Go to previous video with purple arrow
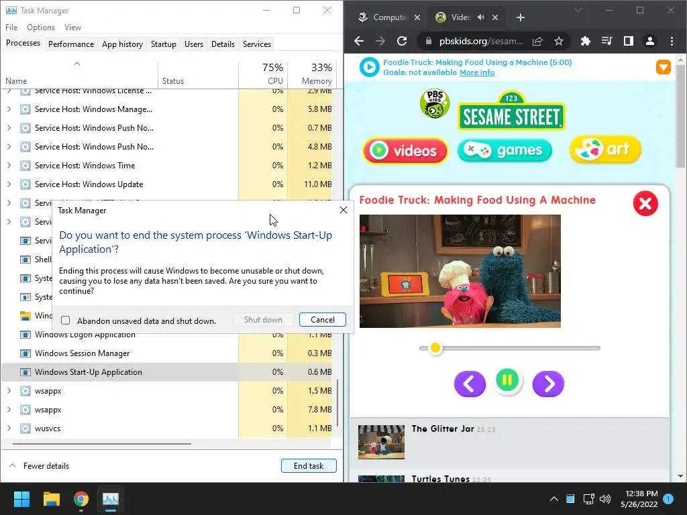Image resolution: width=687 pixels, height=515 pixels. click(x=470, y=384)
